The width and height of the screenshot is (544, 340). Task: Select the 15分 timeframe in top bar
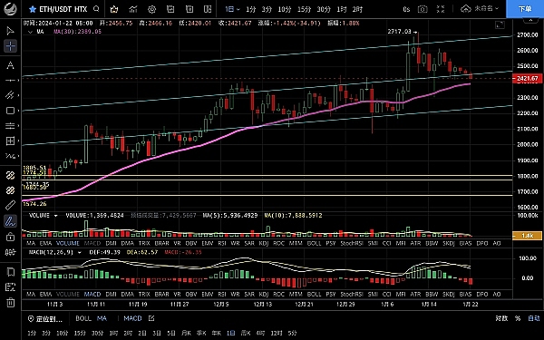click(305, 9)
